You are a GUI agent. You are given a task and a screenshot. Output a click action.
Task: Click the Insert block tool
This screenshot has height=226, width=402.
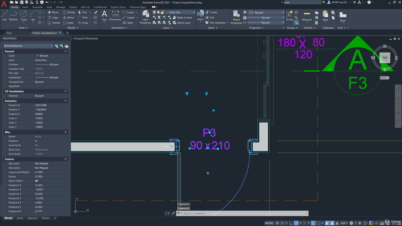pyautogui.click(x=200, y=15)
